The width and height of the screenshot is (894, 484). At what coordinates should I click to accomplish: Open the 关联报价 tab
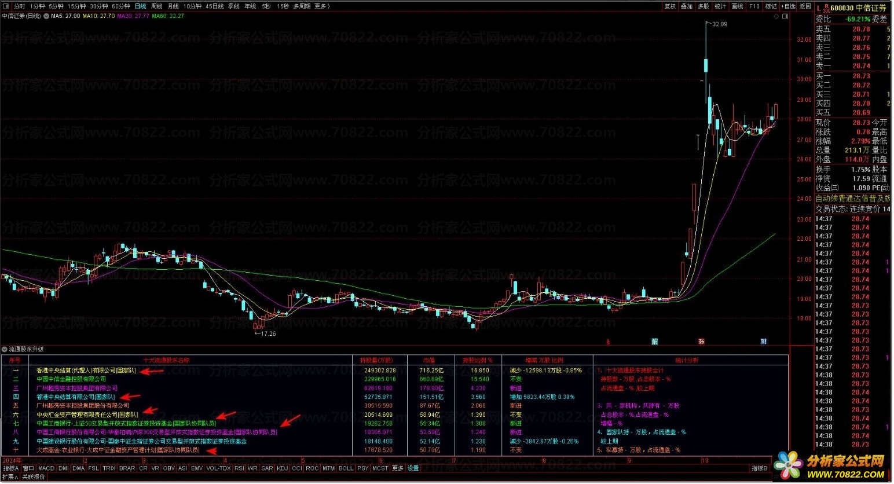point(34,477)
